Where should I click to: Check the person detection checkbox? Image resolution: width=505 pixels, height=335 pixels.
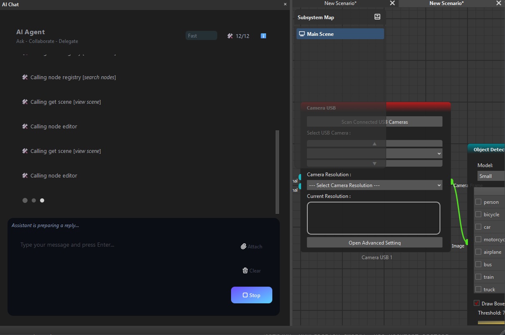[x=479, y=202]
